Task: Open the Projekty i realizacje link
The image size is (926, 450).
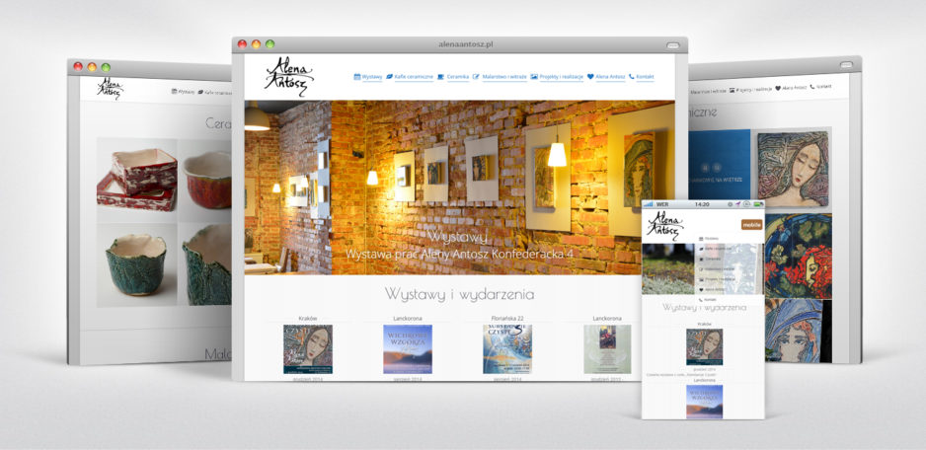Action: pyautogui.click(x=561, y=76)
